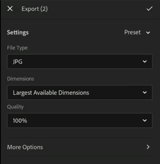Select the Settings heading
Image resolution: width=160 pixels, height=164 pixels.
(18, 33)
